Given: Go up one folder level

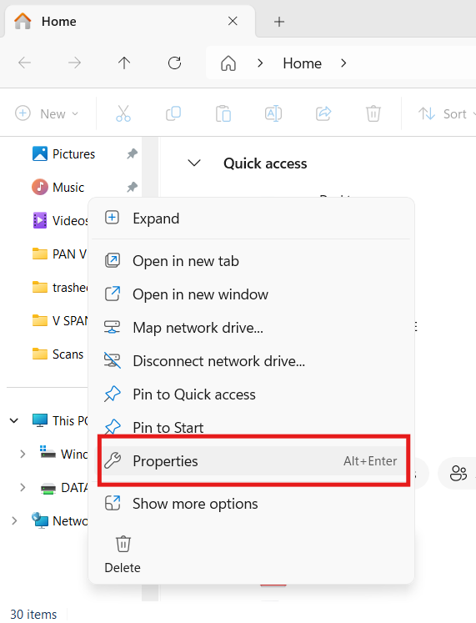Looking at the screenshot, I should coord(124,63).
